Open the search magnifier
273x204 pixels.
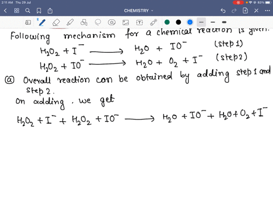point(28,11)
